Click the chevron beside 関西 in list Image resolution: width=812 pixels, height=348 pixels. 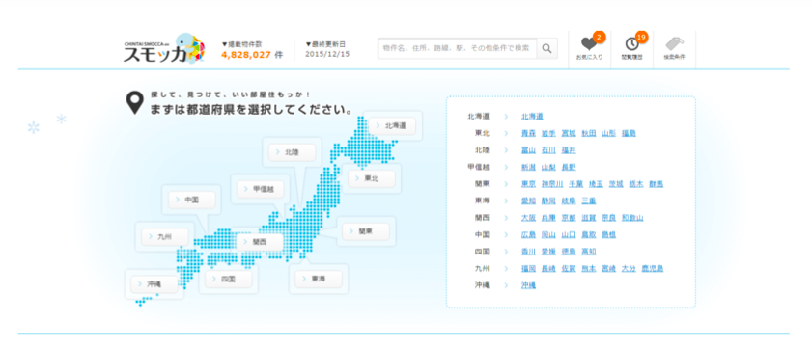[x=507, y=218]
